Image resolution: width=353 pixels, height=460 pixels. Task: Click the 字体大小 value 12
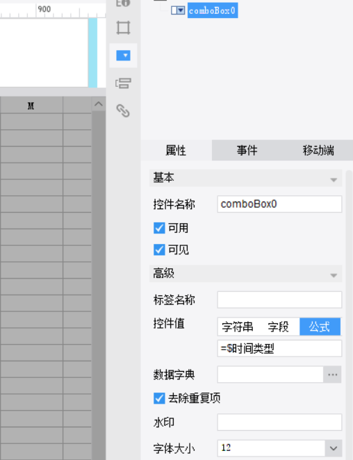[271, 448]
